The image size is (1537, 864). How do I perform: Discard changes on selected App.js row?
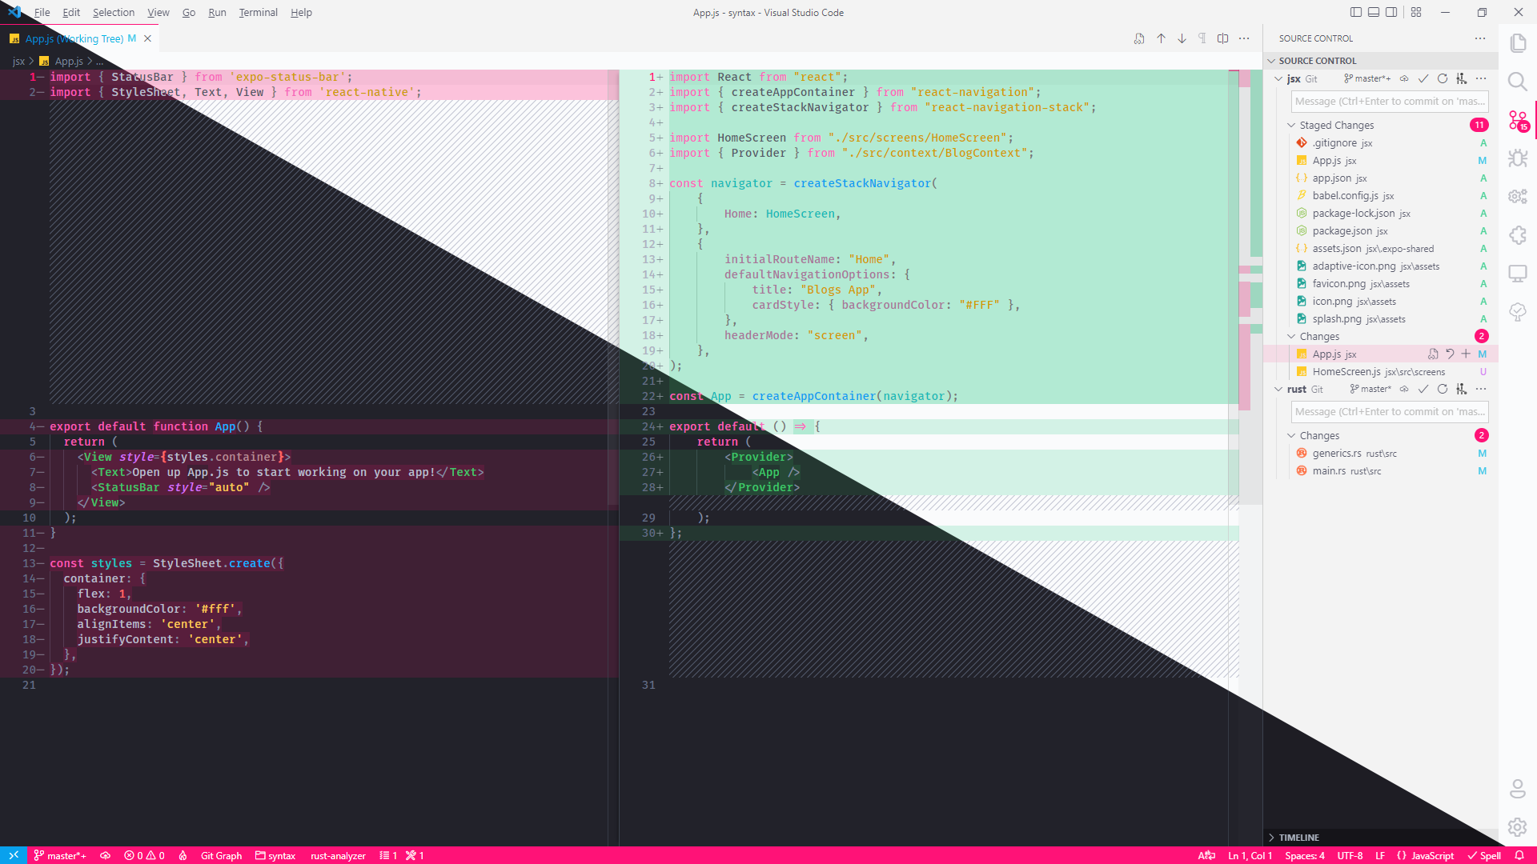[1450, 354]
